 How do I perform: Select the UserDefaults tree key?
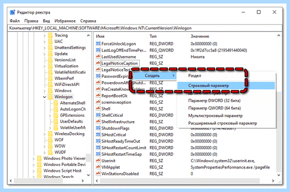pyautogui.click(x=71, y=122)
